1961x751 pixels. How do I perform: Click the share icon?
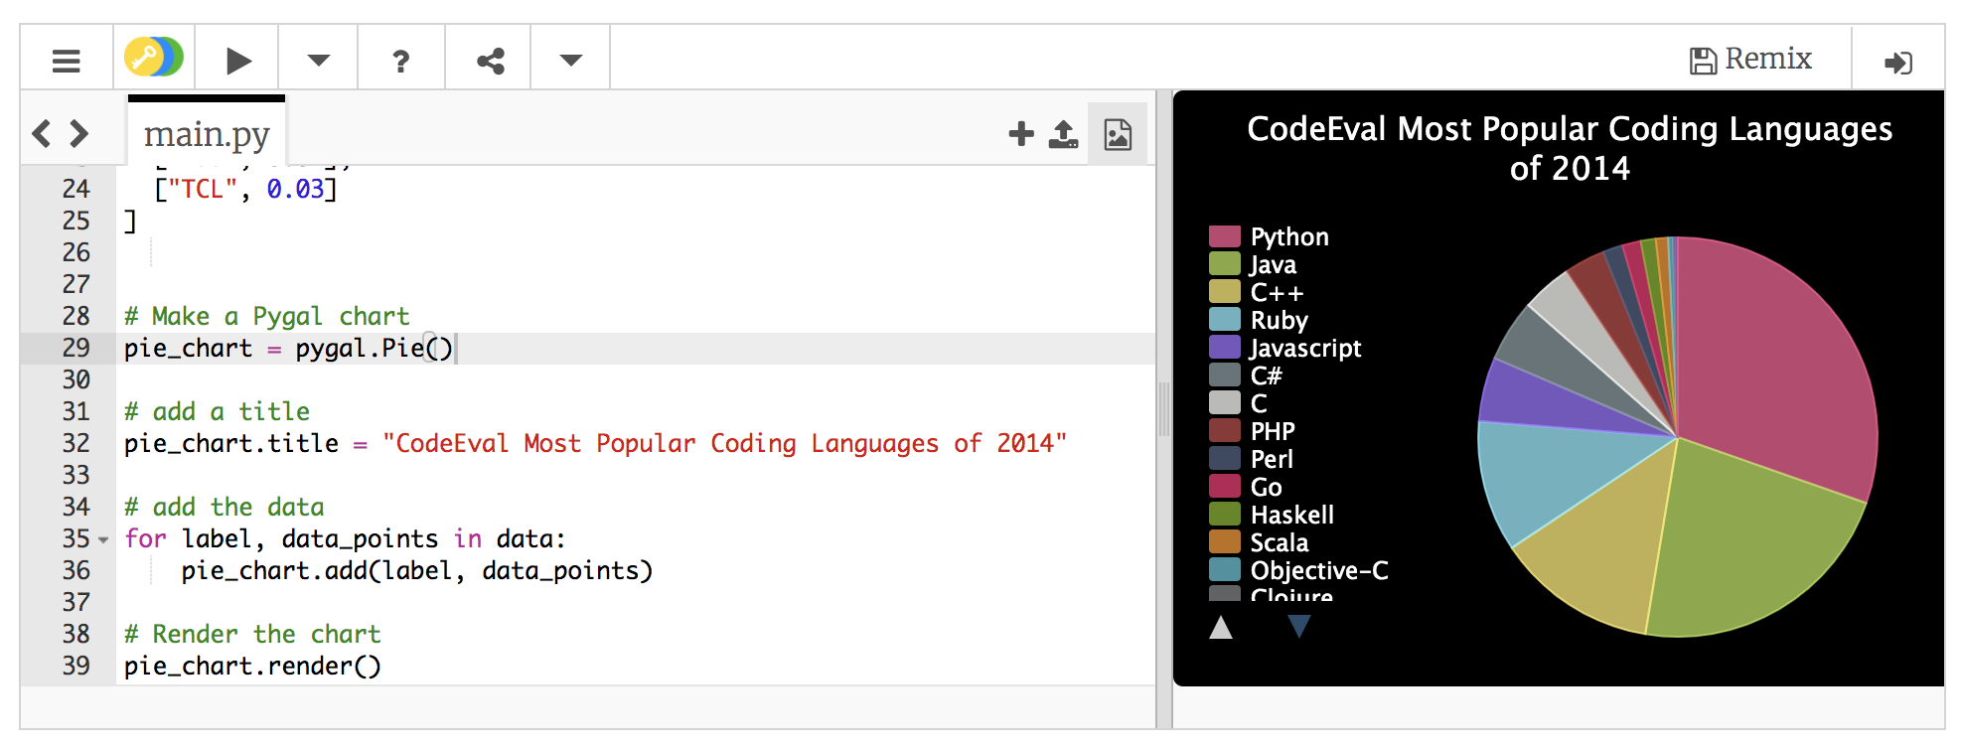[490, 62]
